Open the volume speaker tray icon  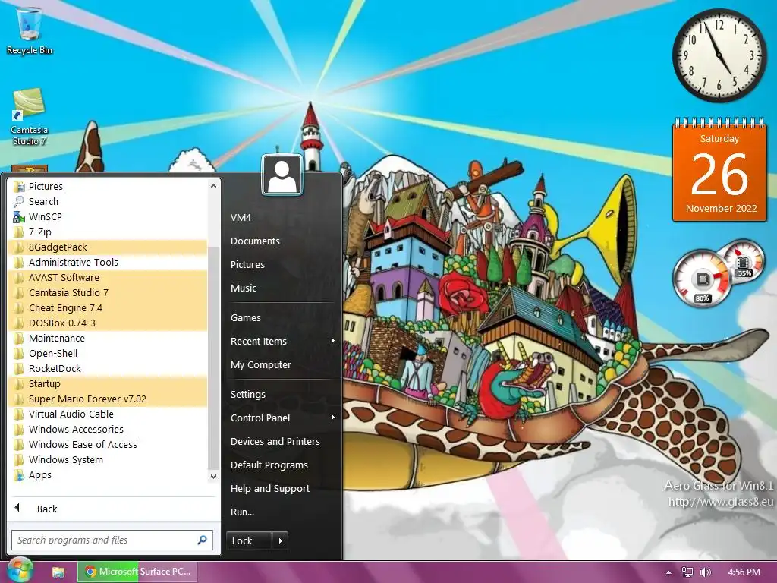[x=706, y=572]
